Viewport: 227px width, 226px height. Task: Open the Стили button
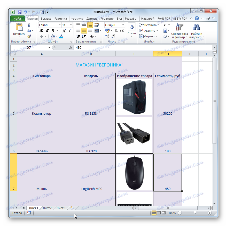132,31
